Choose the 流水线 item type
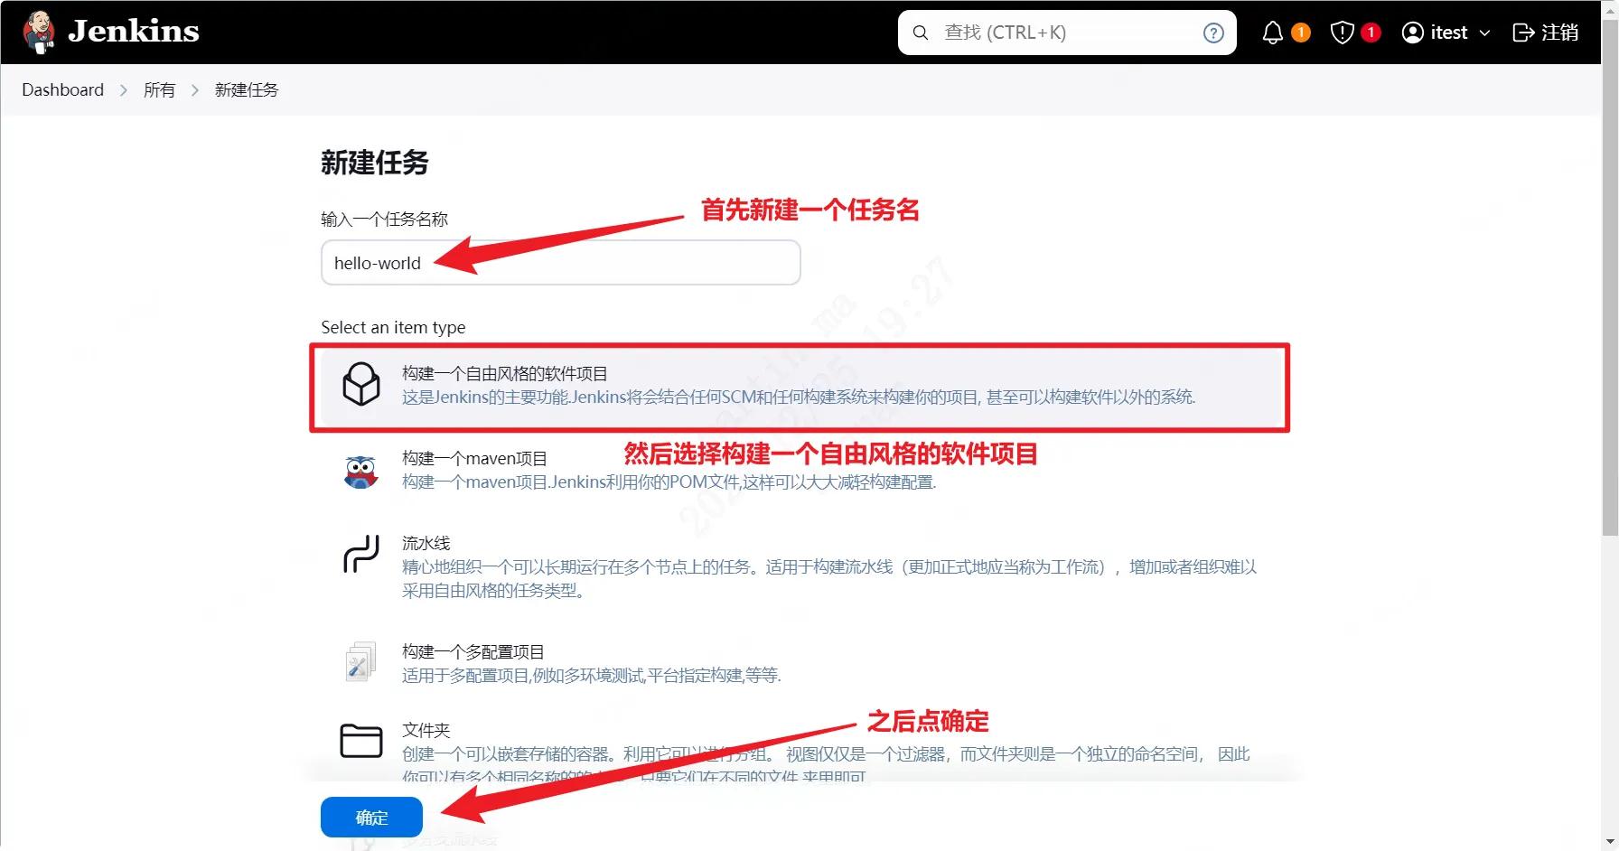1619x851 pixels. point(800,566)
